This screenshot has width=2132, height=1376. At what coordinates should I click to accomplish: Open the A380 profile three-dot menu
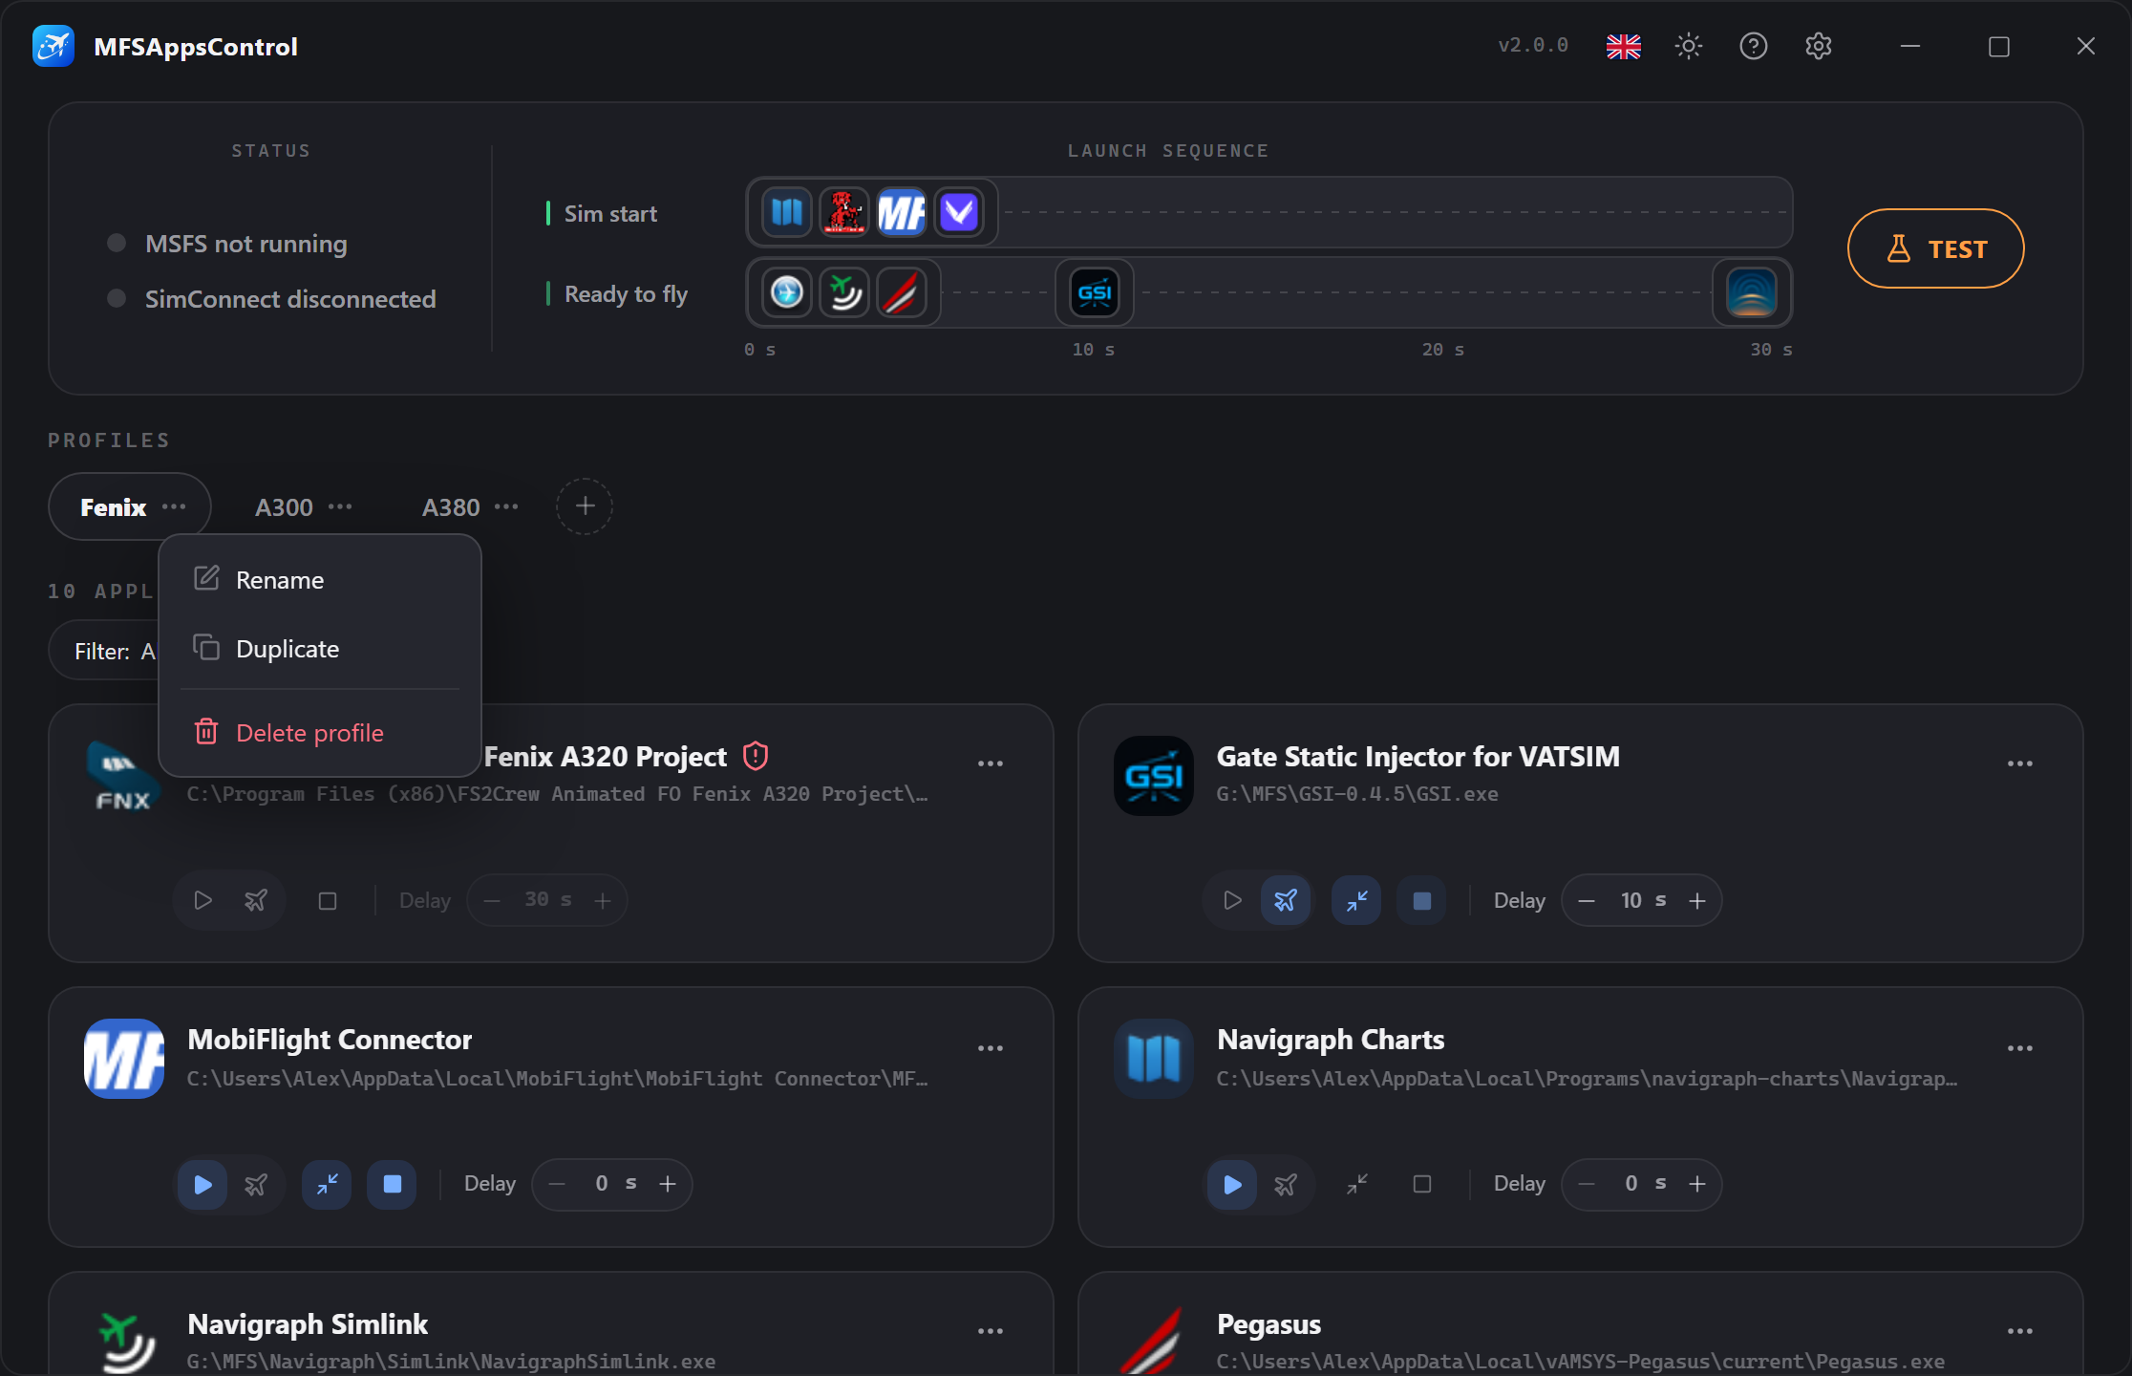506,506
